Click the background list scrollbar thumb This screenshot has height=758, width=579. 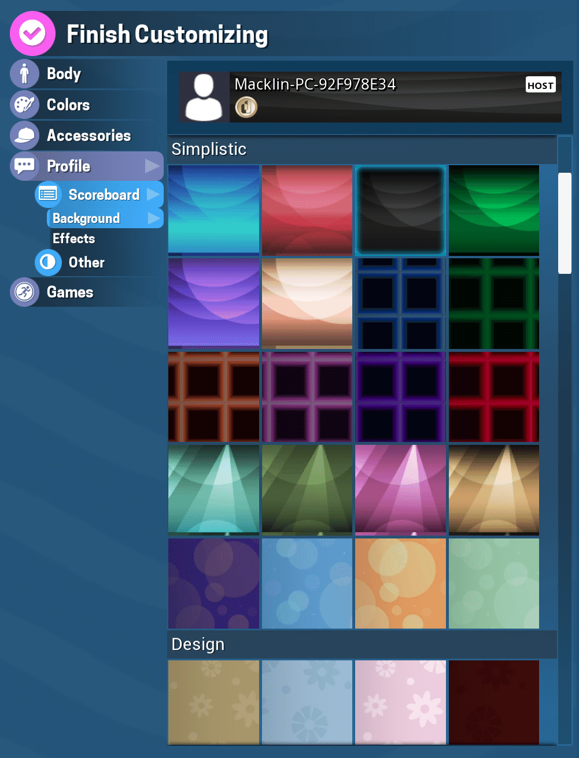[565, 222]
